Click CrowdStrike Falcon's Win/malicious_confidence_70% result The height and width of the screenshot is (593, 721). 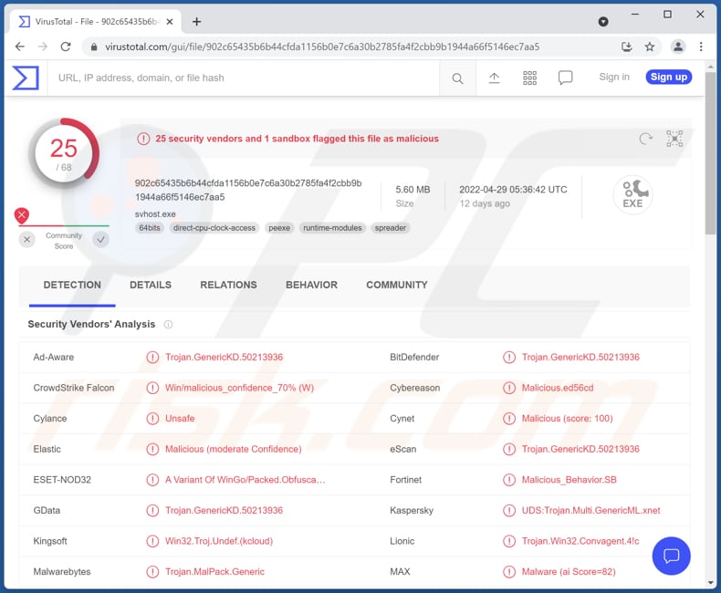(239, 388)
